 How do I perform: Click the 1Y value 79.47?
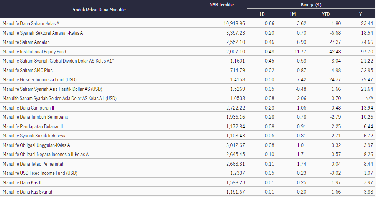click(x=367, y=80)
